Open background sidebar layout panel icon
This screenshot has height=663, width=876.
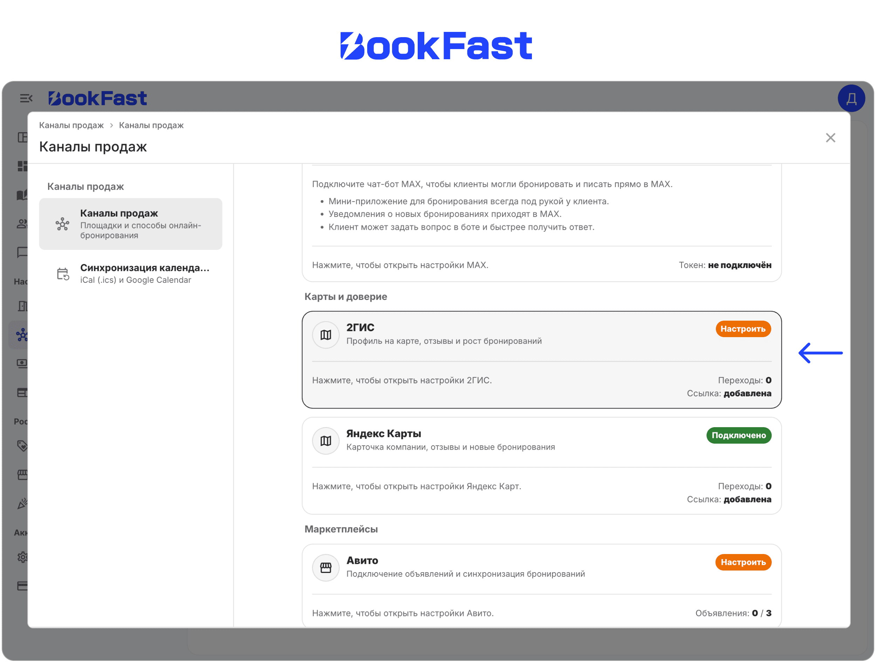(x=22, y=137)
